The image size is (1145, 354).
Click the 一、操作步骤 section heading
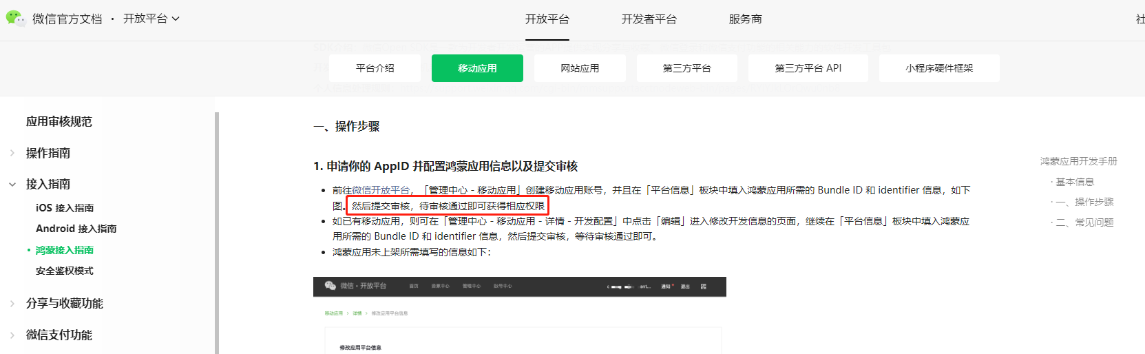pos(346,126)
